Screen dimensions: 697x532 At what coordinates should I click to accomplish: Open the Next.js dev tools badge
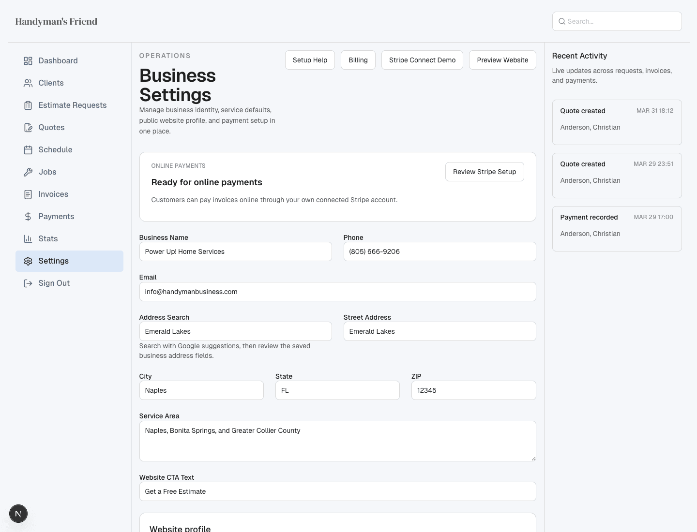(18, 514)
